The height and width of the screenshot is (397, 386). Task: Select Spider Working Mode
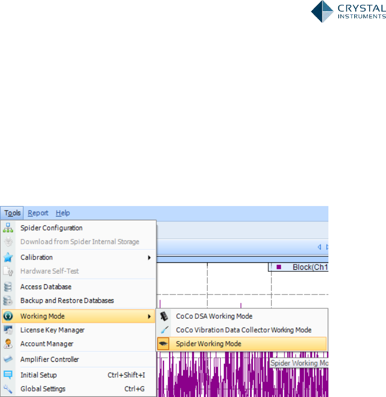point(242,344)
